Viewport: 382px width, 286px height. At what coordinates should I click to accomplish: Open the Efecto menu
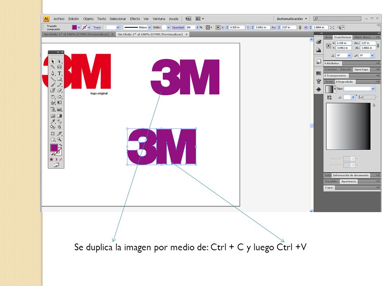click(x=135, y=19)
